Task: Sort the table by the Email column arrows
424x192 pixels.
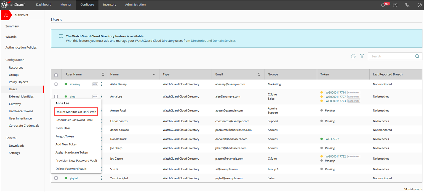Action: [x=259, y=74]
